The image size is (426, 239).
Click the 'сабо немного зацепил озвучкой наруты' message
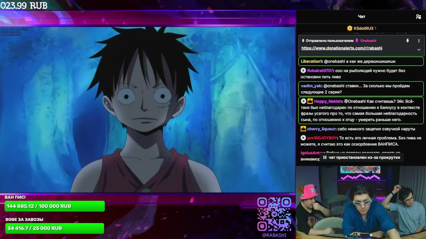tap(376, 129)
